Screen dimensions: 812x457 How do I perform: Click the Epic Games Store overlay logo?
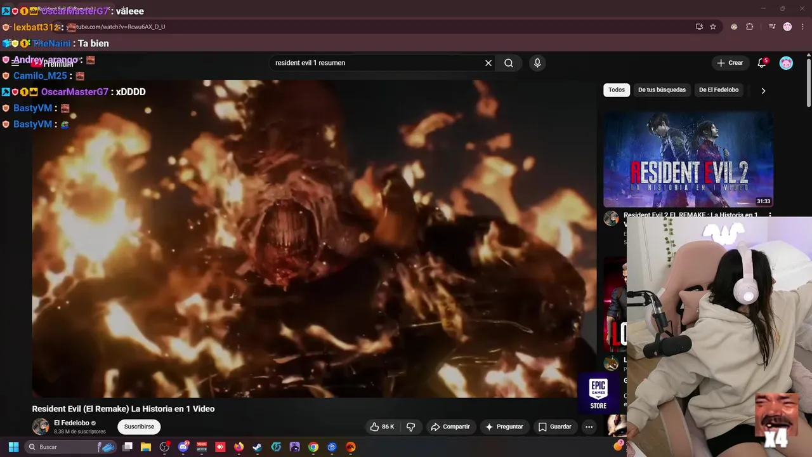pos(598,394)
